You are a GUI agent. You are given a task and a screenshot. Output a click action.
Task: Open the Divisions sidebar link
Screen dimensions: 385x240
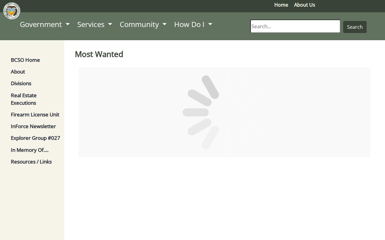point(21,83)
